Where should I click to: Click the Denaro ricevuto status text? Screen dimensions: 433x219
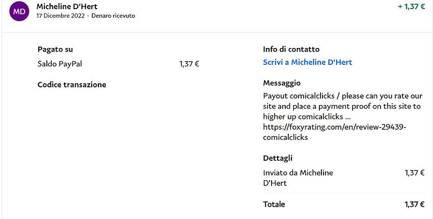point(113,16)
